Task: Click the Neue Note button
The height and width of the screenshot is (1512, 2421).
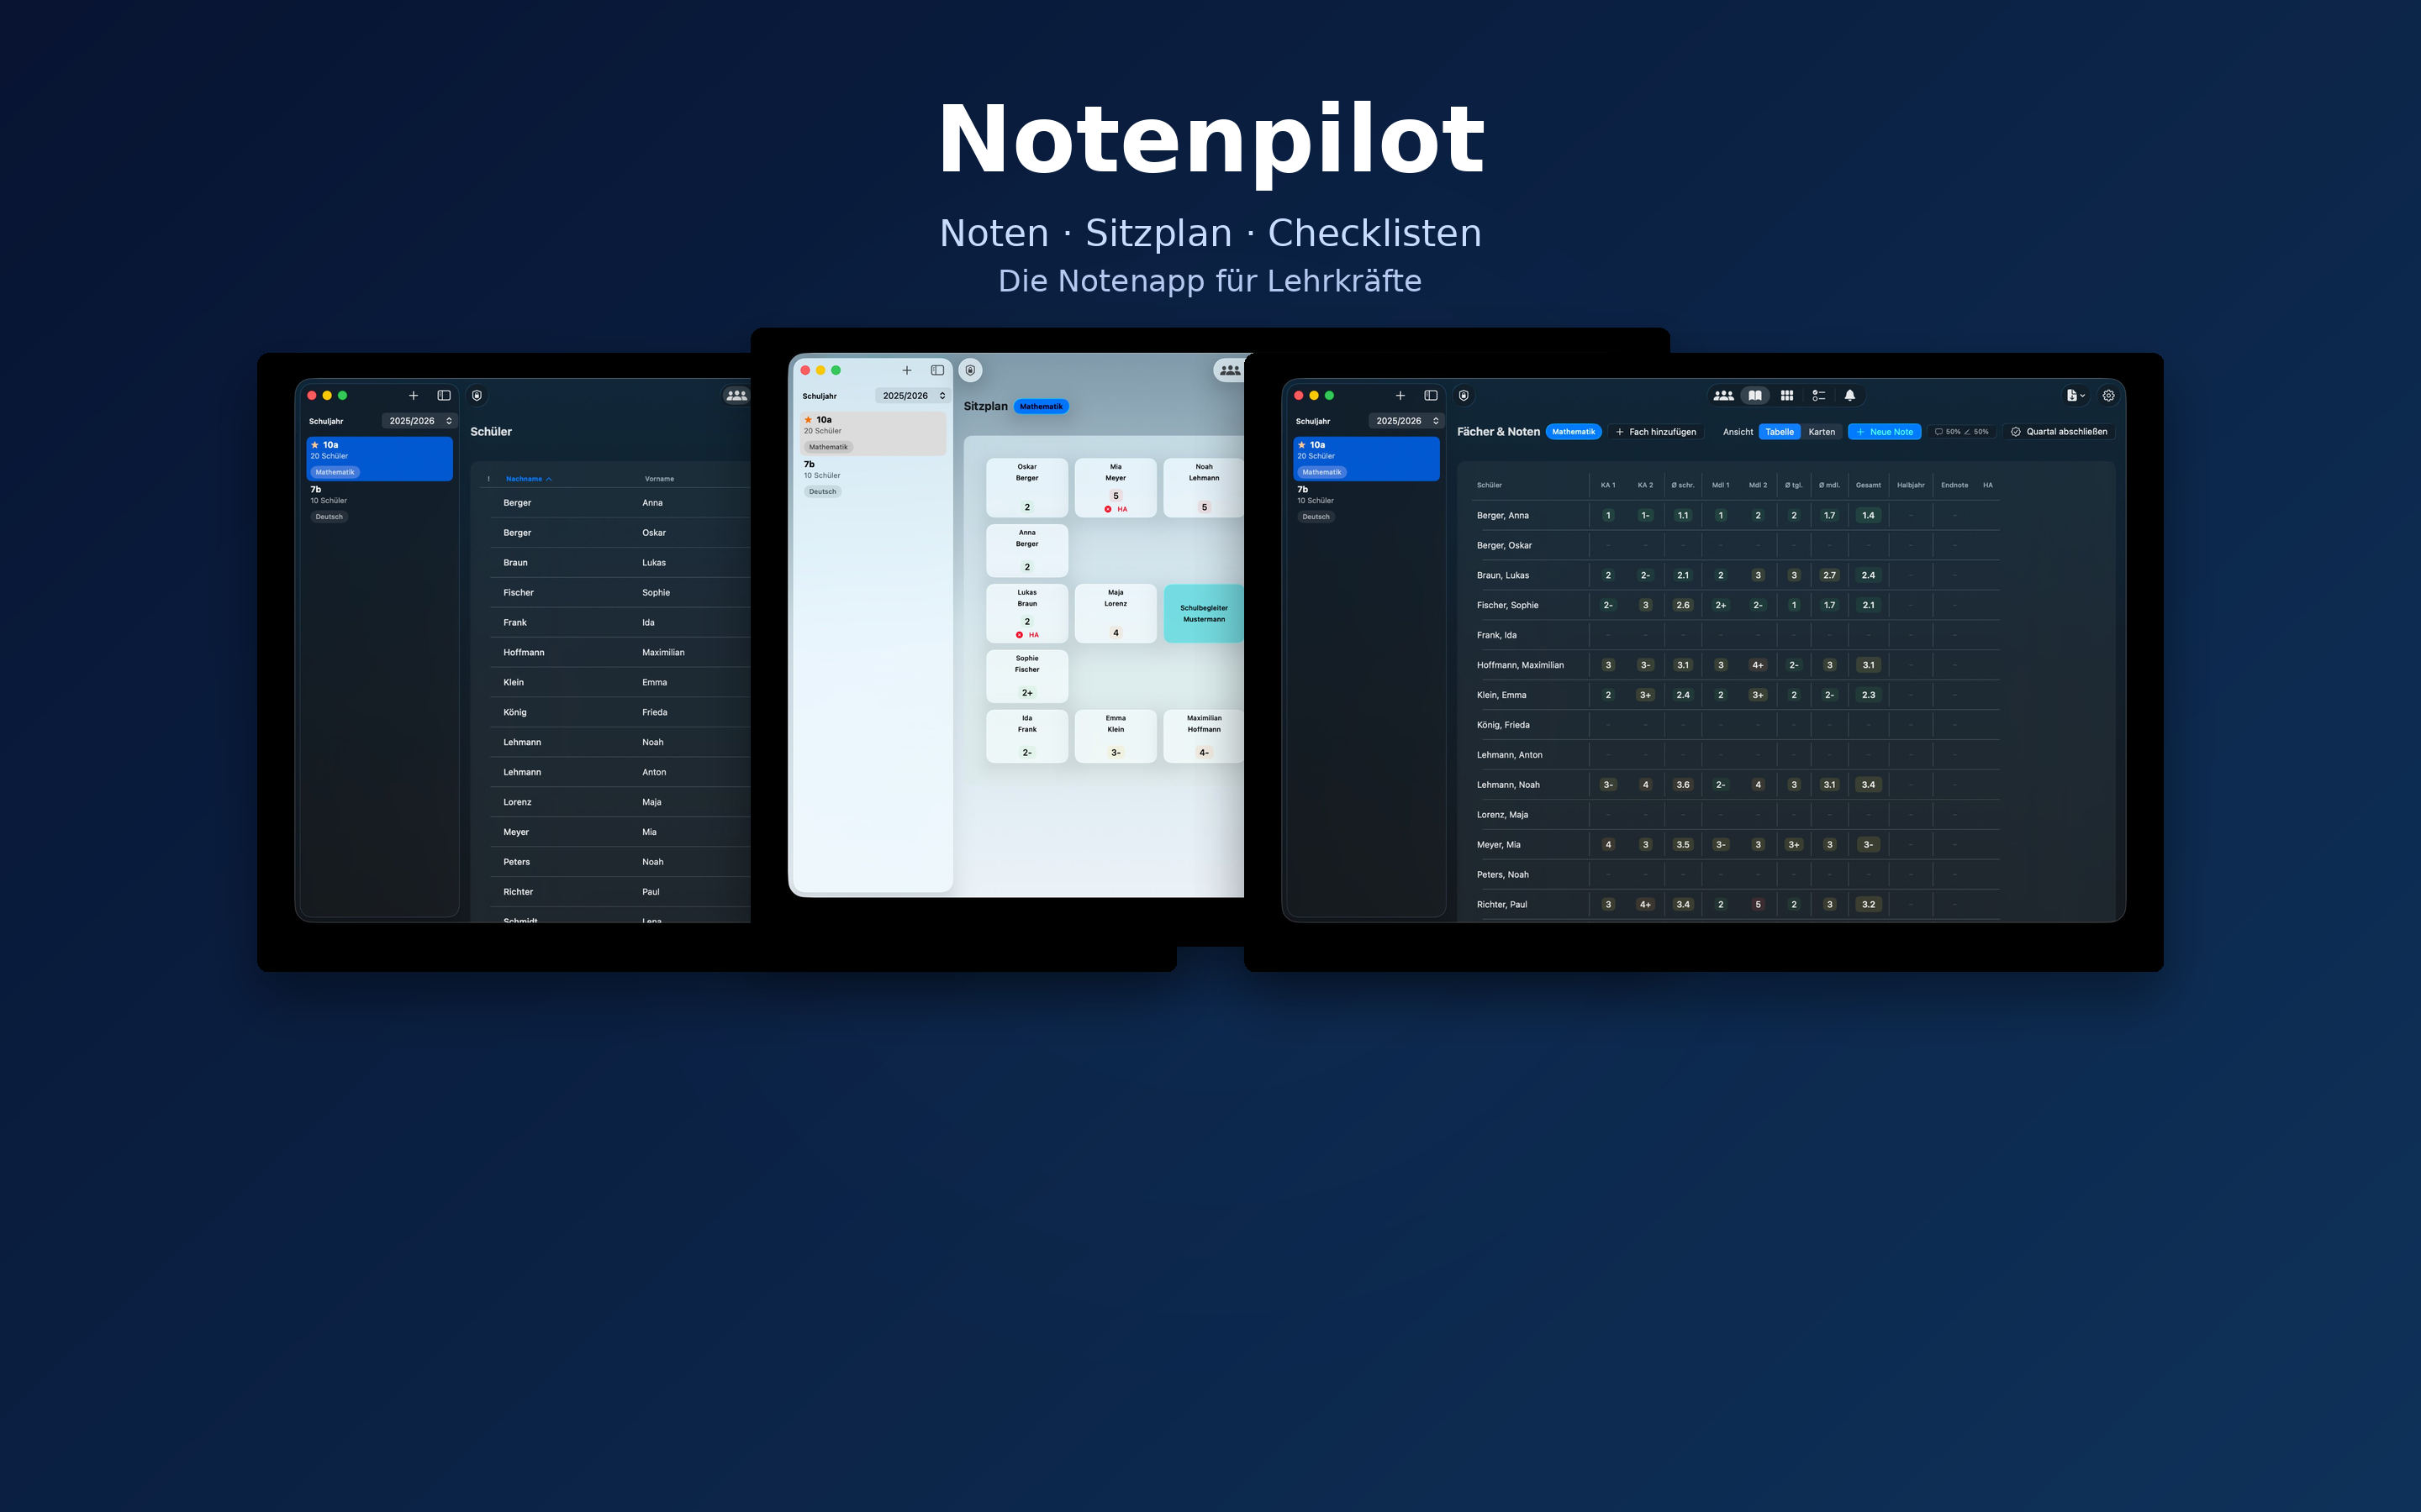Action: tap(1884, 432)
